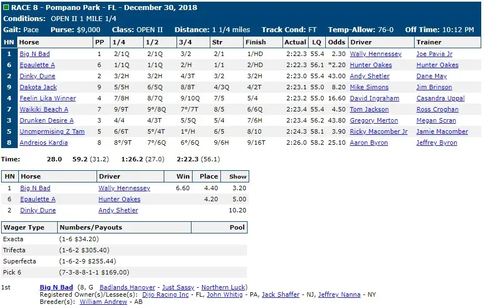This screenshot has height=305, width=484.
Task: Open Epaulette A in the payouts table
Action: tap(38, 199)
